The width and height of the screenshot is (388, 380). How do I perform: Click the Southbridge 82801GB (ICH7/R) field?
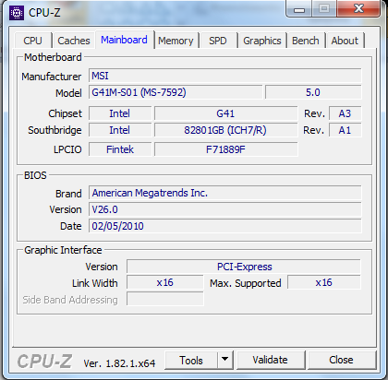click(225, 130)
